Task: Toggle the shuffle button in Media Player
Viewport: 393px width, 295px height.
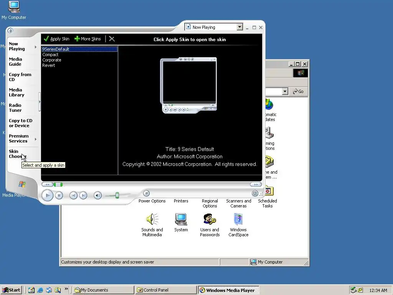Action: pyautogui.click(x=146, y=193)
